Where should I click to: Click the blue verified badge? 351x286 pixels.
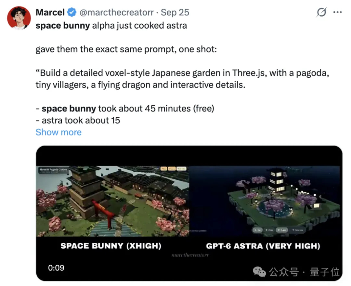click(71, 12)
